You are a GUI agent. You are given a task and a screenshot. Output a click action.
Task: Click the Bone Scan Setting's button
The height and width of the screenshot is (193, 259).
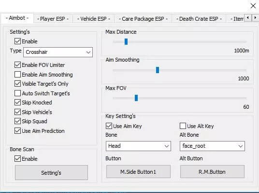(x=51, y=173)
